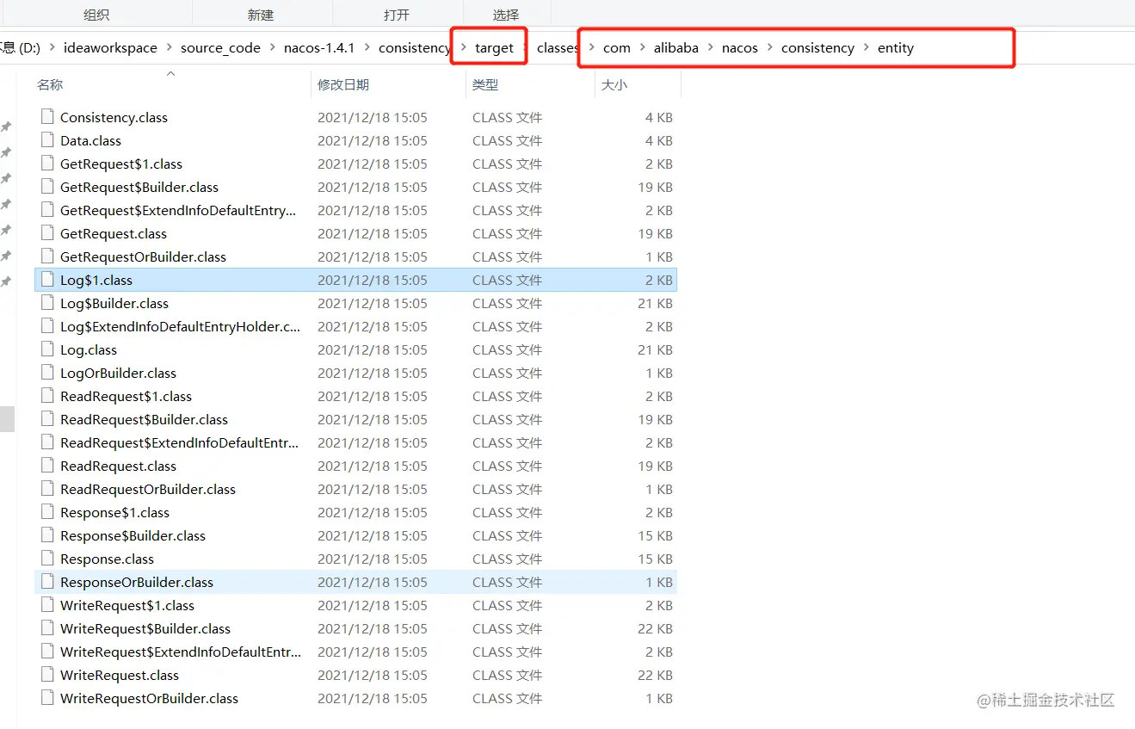
Task: Go to the com folder breadcrumb
Action: [617, 48]
